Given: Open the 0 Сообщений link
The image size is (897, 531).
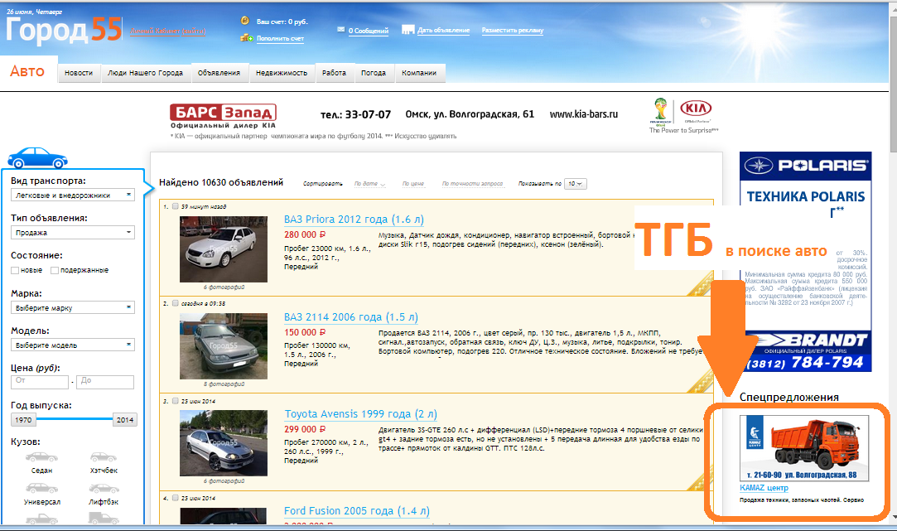Looking at the screenshot, I should [x=369, y=31].
